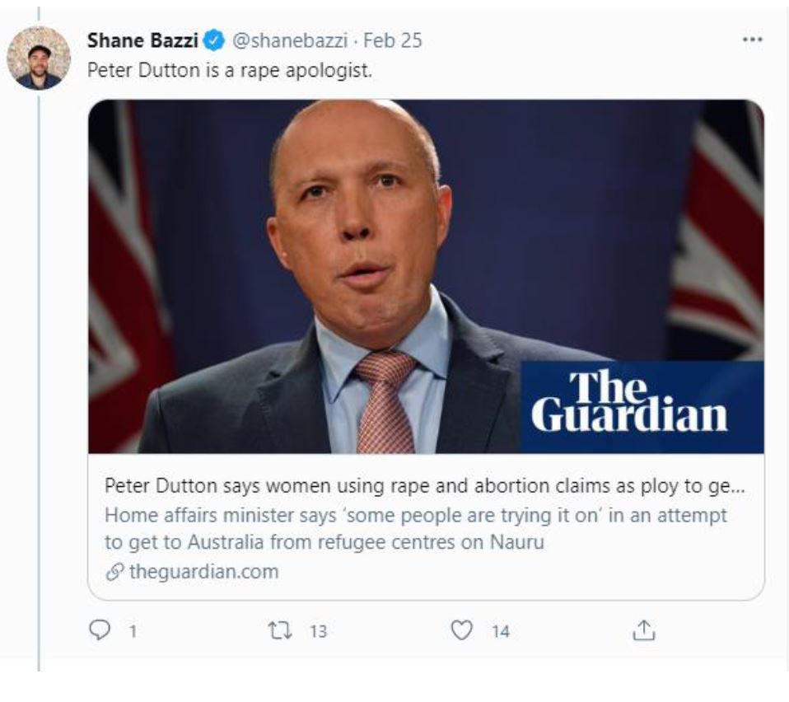Open the Shane Bazzi display name
Image resolution: width=789 pixels, height=702 pixels.
tap(143, 40)
